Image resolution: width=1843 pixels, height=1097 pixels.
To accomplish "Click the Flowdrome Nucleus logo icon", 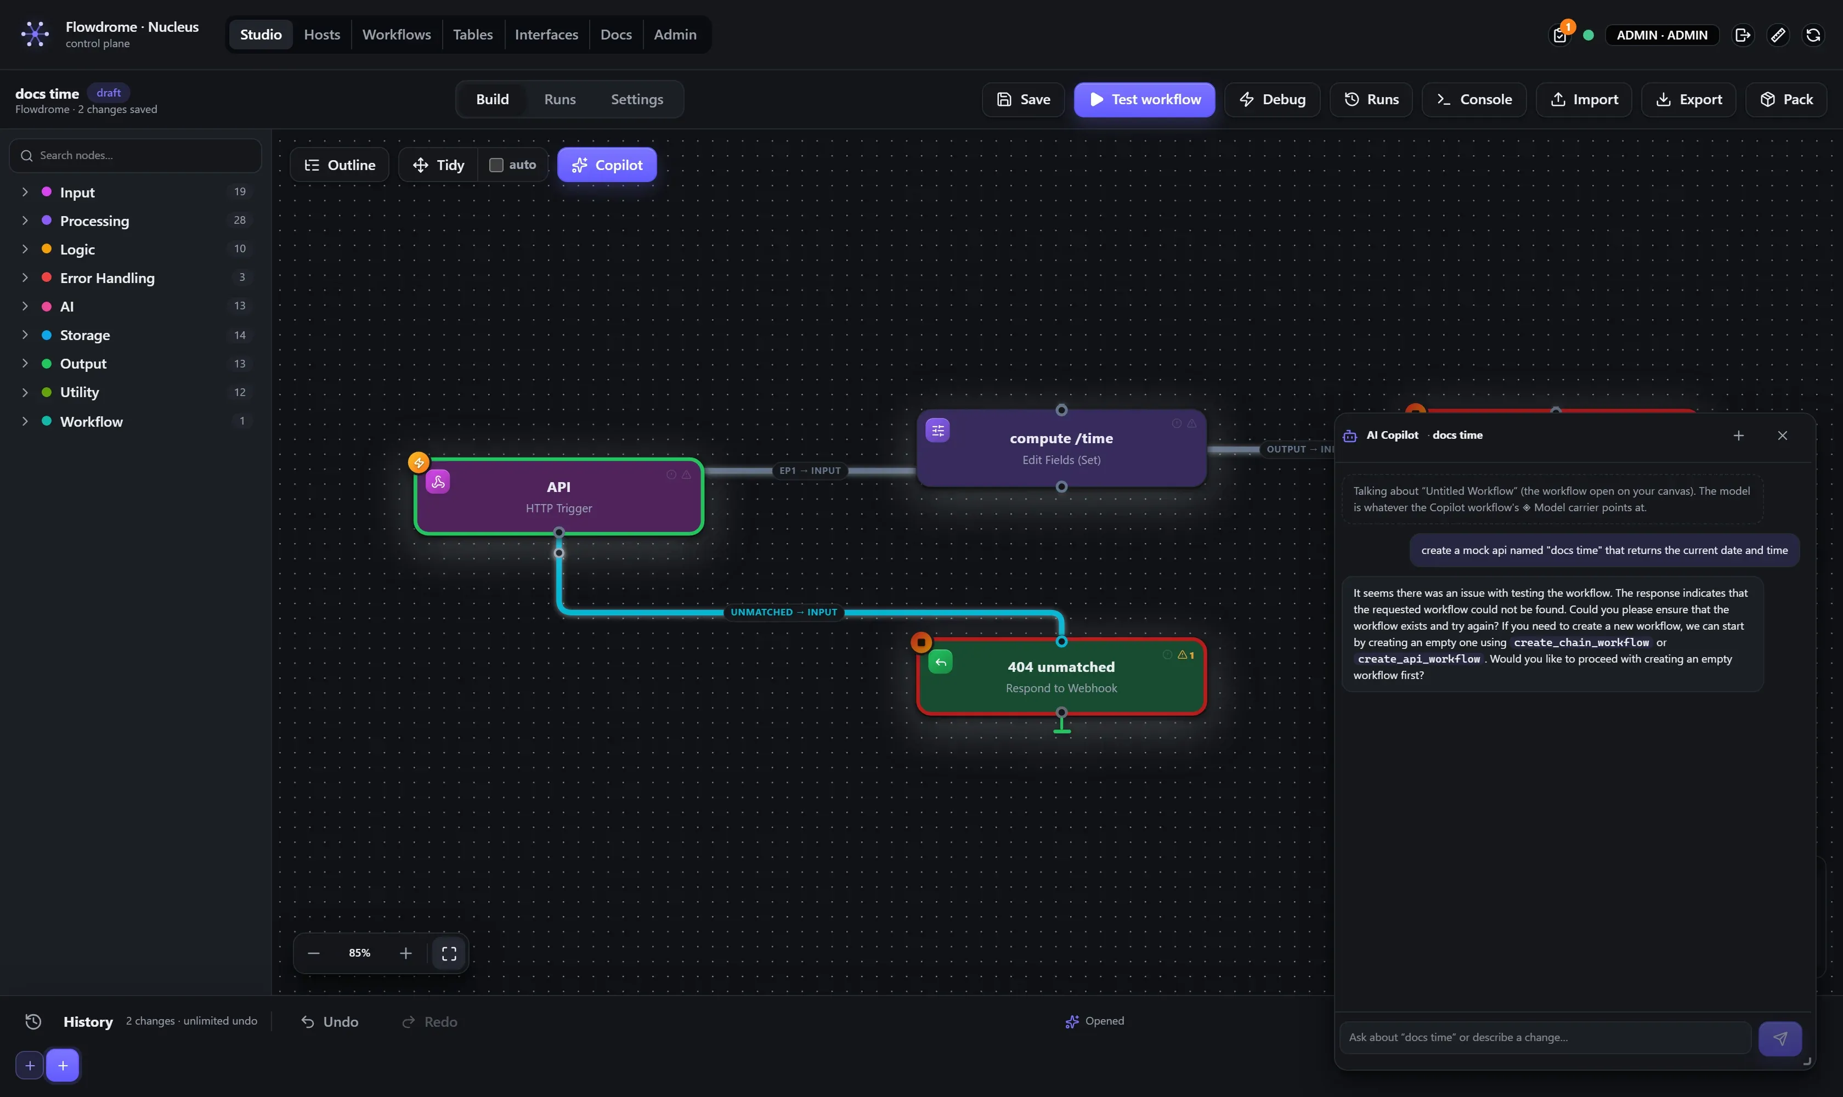I will point(35,34).
